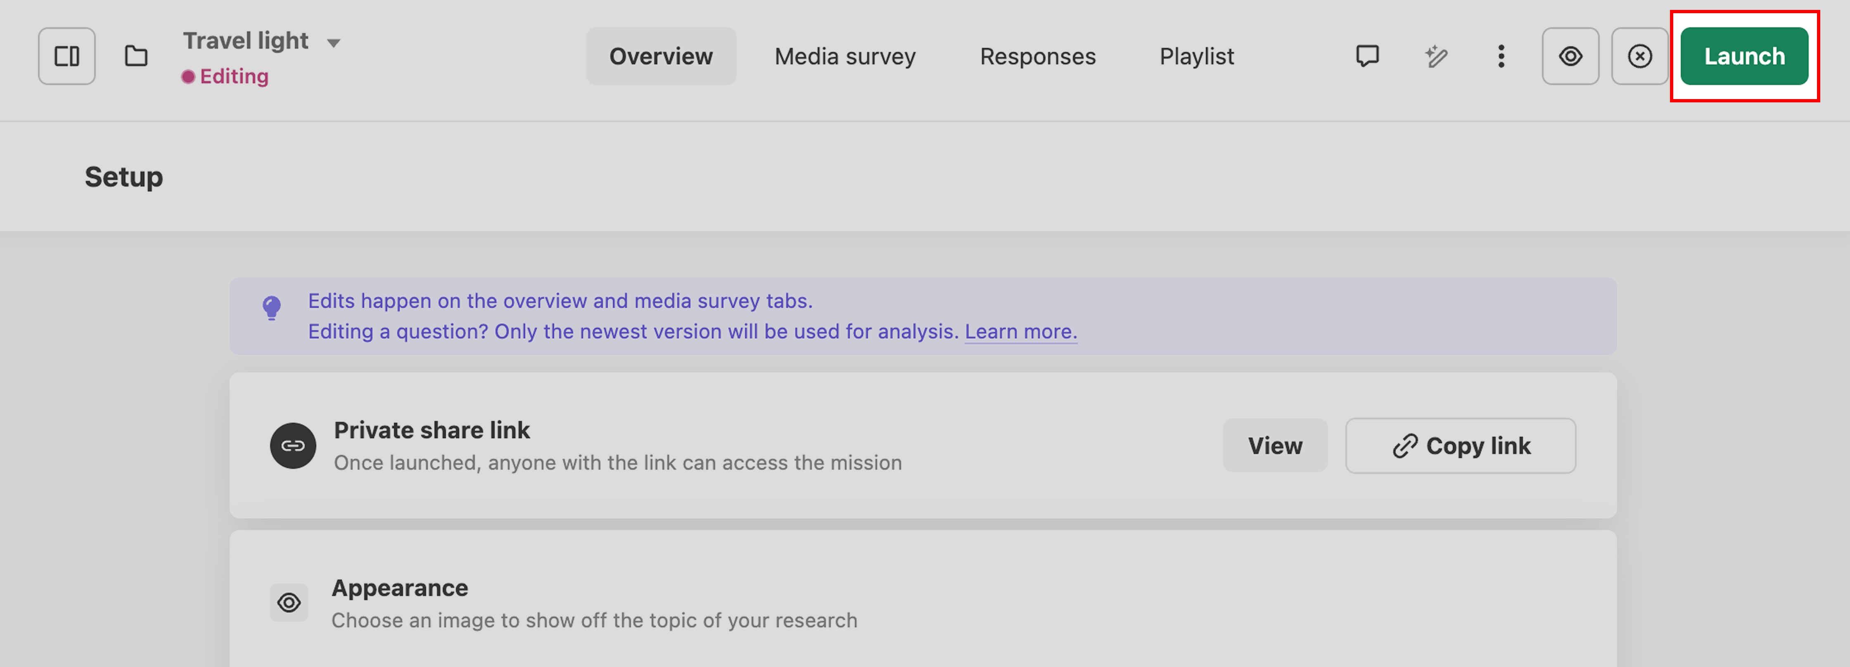Click the preview eye icon button
Screen dimensions: 1850x667
click(1570, 56)
